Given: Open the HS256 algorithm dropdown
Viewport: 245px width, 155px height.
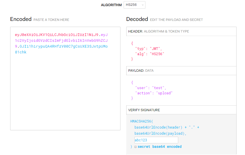Looking at the screenshot, I should point(134,5).
